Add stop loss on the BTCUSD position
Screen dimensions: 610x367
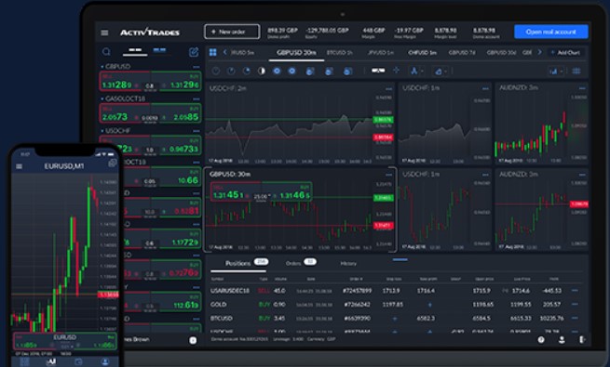coord(394,319)
